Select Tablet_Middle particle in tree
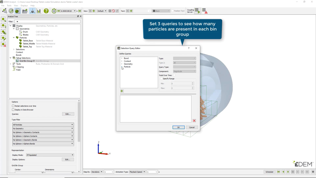This screenshot has width=316, height=178. pyautogui.click(x=29, y=44)
